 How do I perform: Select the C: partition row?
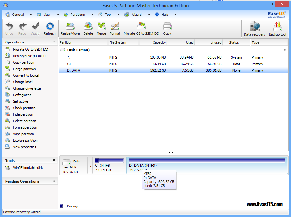pyautogui.click(x=174, y=64)
